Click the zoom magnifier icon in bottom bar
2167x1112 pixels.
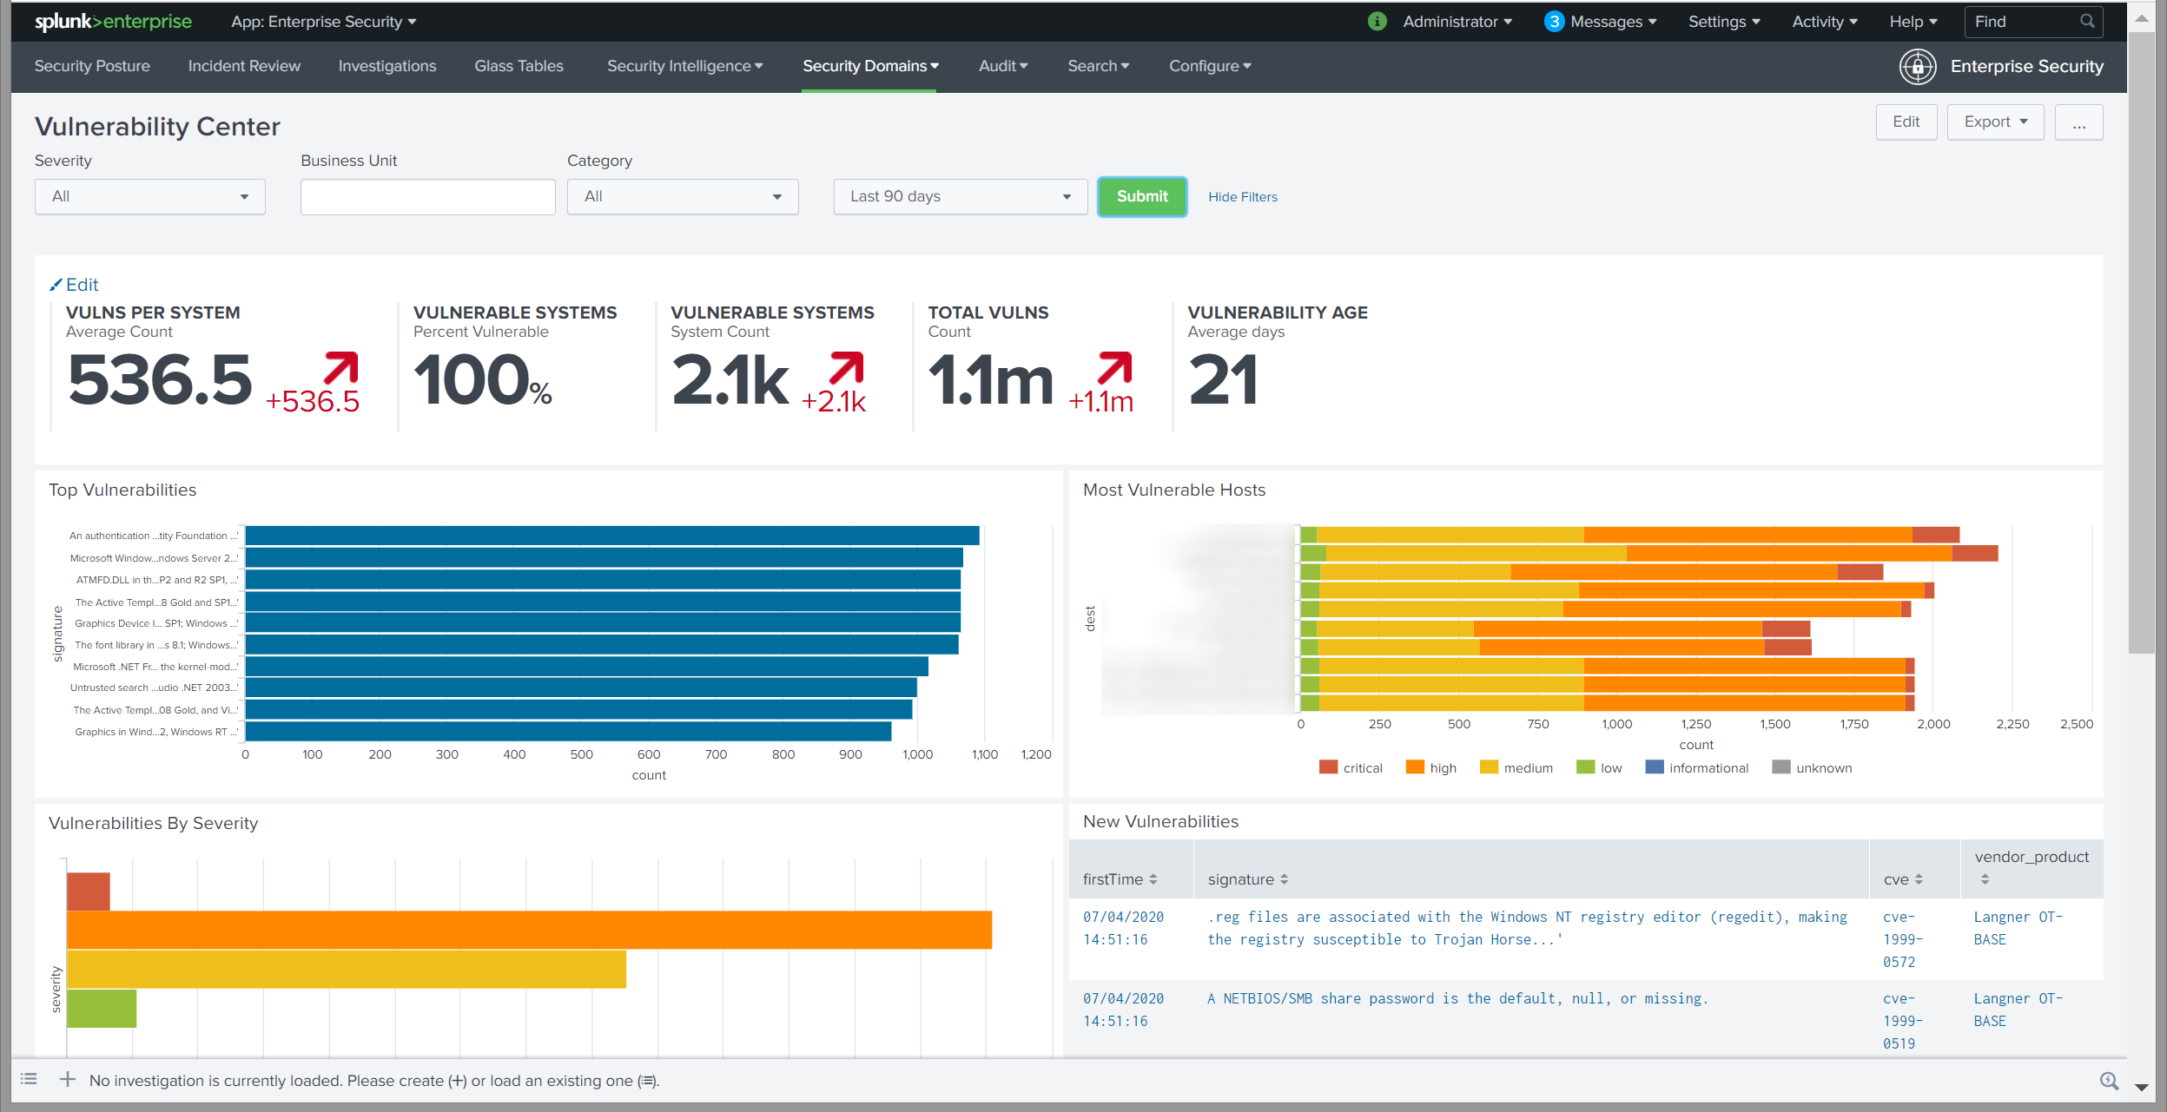(2109, 1081)
